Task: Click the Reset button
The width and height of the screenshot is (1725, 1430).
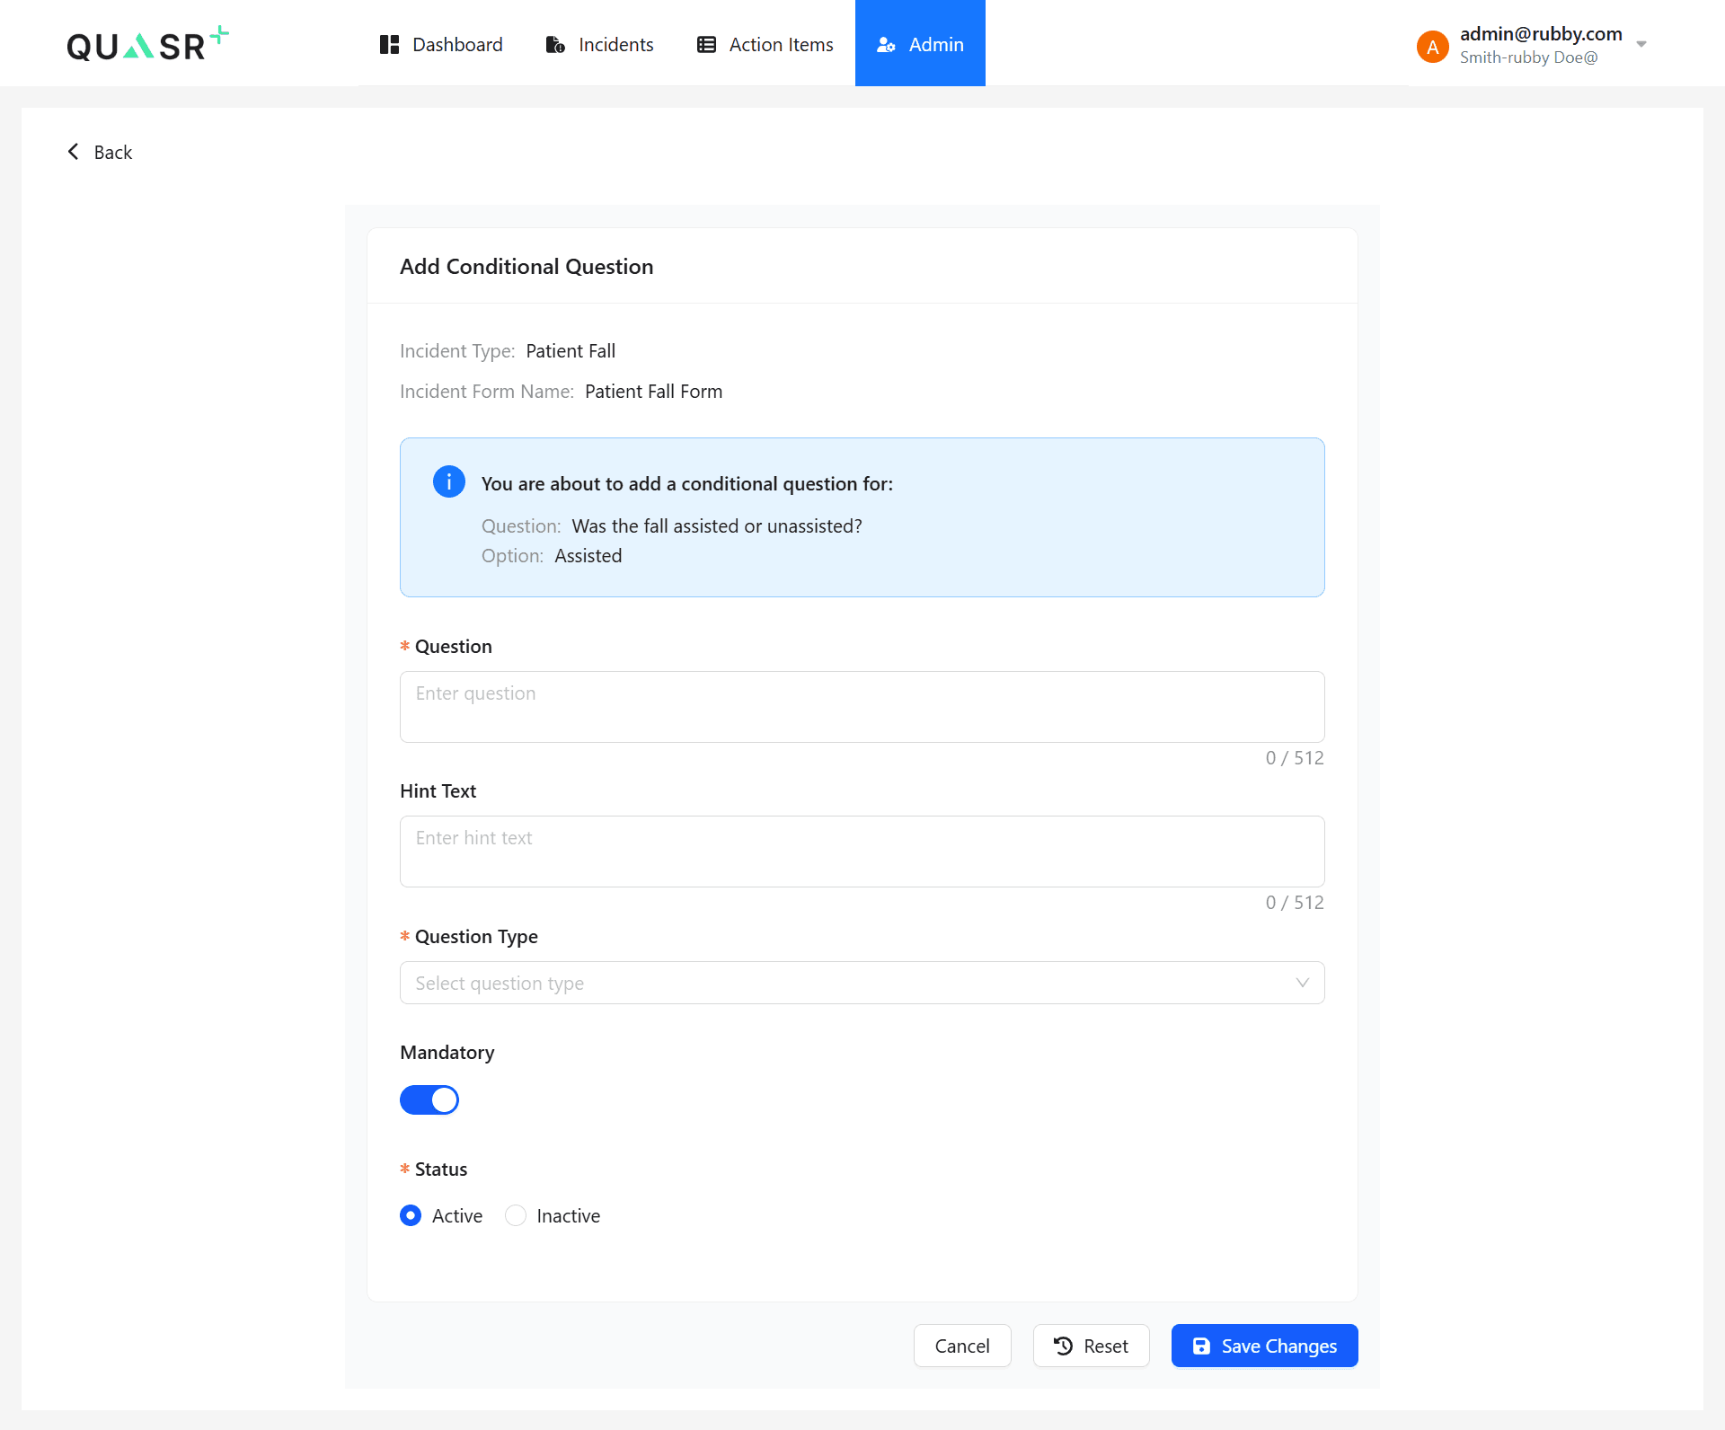Action: [x=1091, y=1346]
